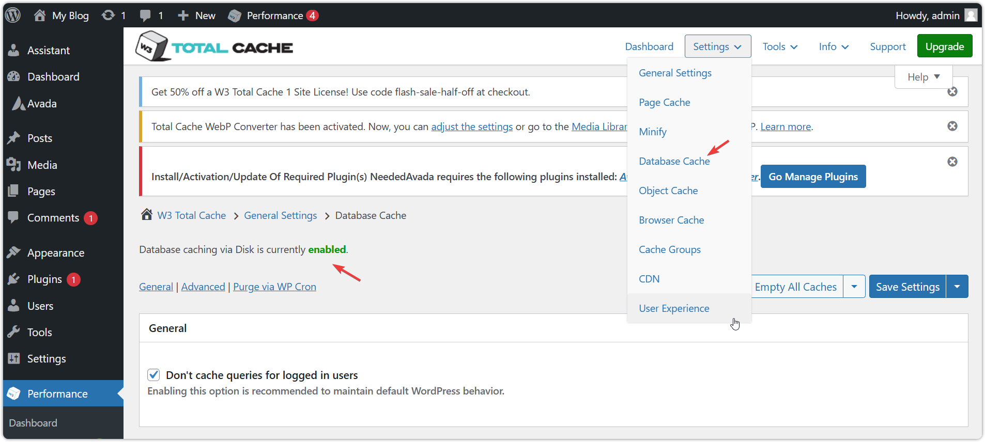Click the plus New icon in admin bar

183,15
